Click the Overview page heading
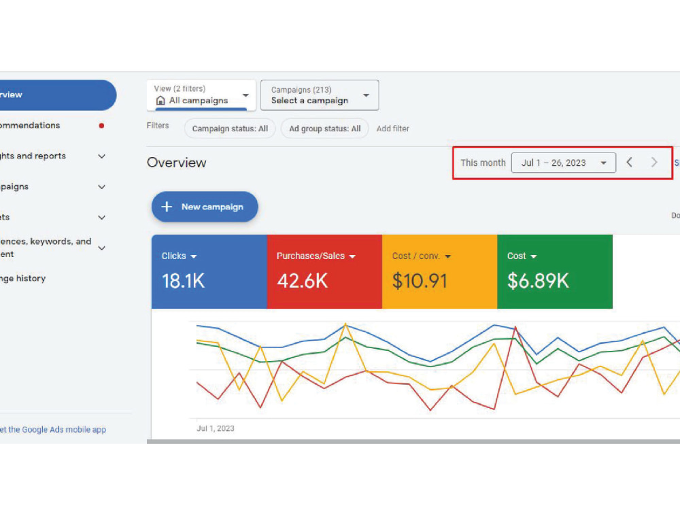Image resolution: width=680 pixels, height=510 pixels. (x=177, y=163)
